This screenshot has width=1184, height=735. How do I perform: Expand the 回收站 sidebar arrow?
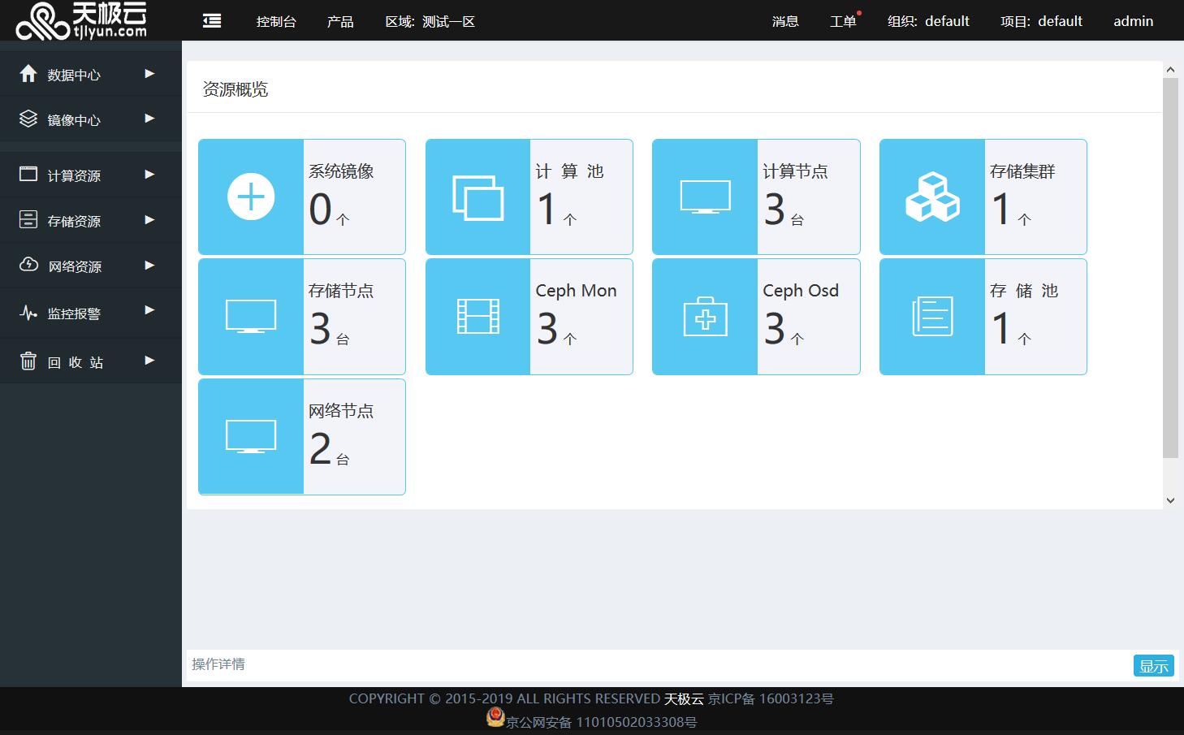[149, 361]
